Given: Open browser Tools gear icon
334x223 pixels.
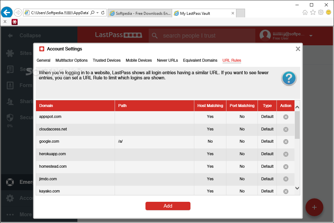Looking at the screenshot, I should click(x=321, y=12).
